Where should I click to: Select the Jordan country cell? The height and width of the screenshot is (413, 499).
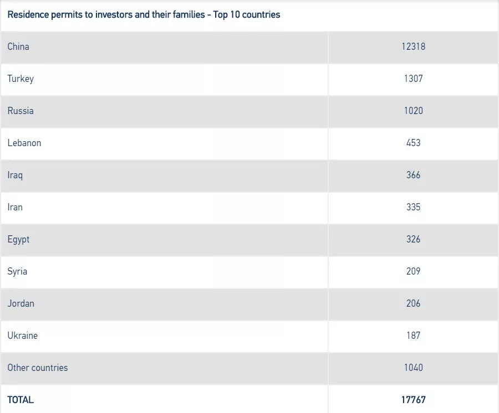[x=21, y=303]
